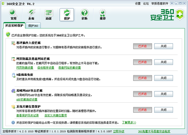Image resolution: width=188 pixels, height=135 pixels.
Task: Open the 常用 (Common) toolbar section
Action: tap(13, 14)
